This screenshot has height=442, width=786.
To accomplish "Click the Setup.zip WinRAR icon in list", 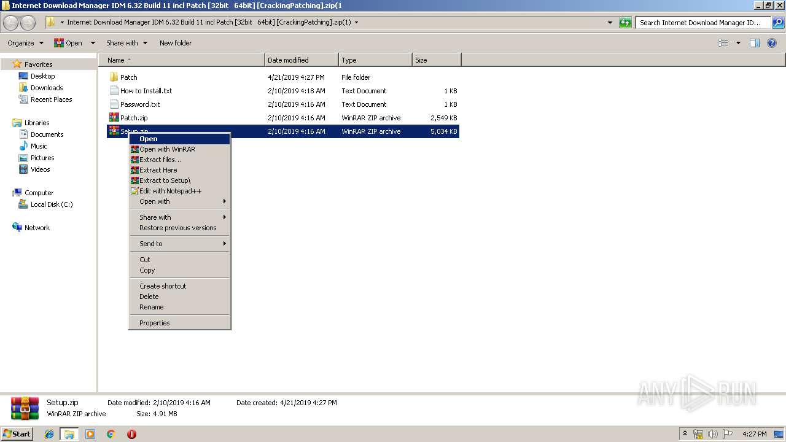I will pyautogui.click(x=114, y=131).
